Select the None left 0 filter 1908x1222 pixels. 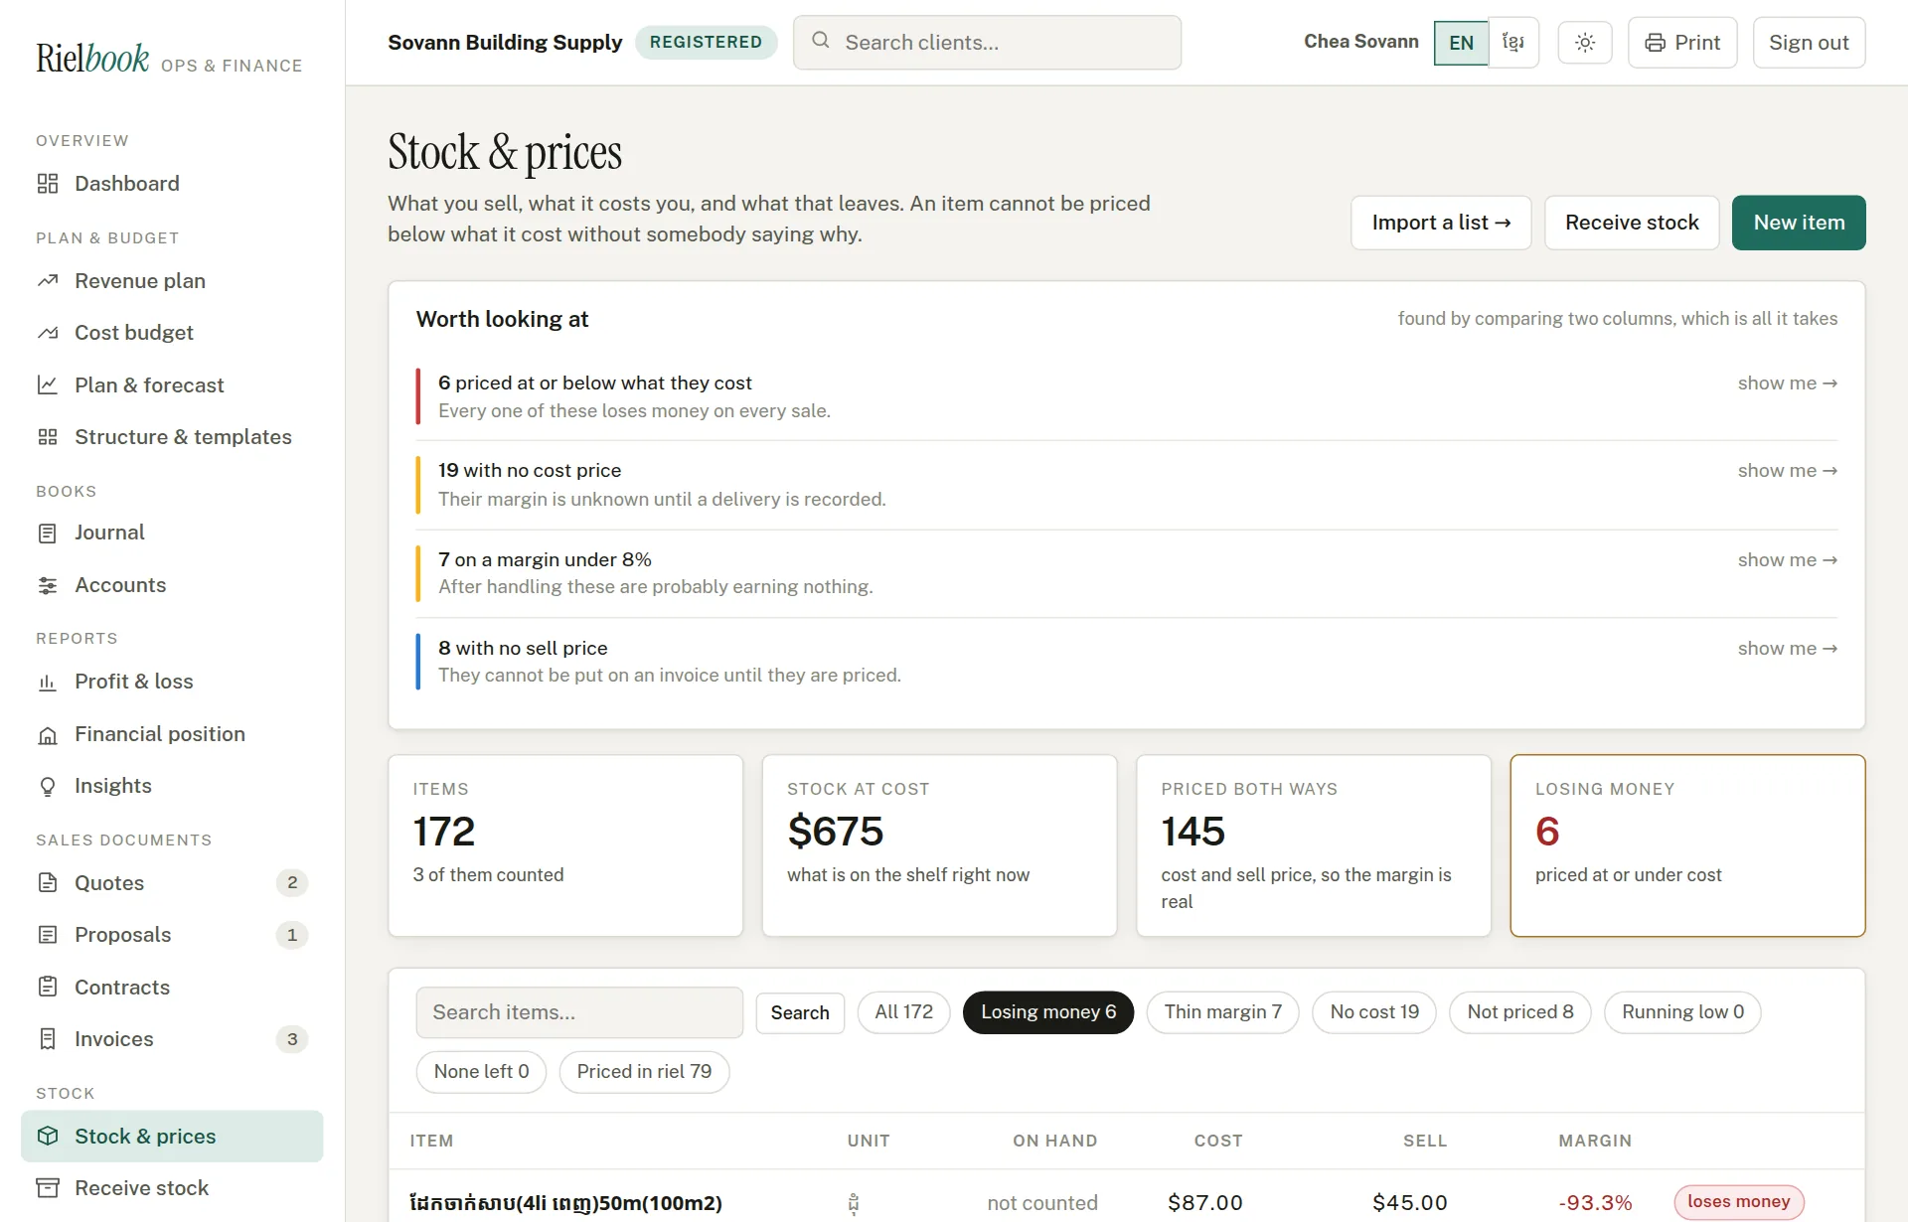[x=481, y=1072]
